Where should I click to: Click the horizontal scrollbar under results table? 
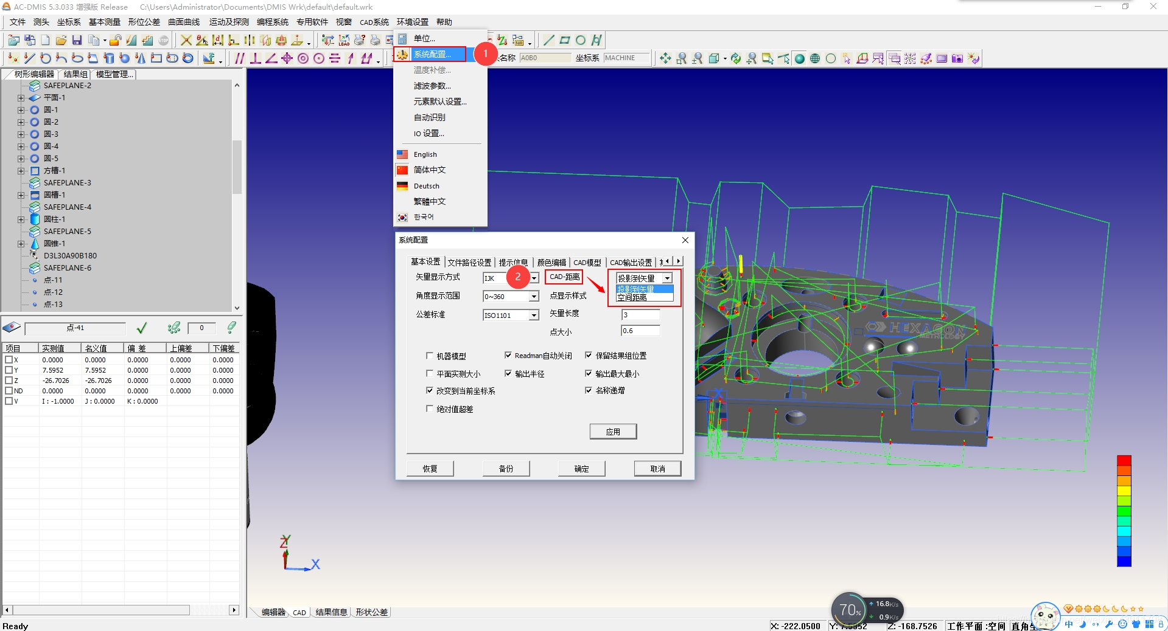point(121,610)
